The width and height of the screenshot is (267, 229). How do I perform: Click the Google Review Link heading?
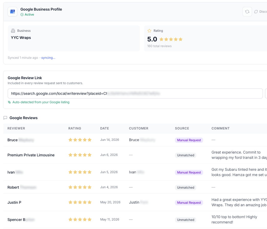(x=25, y=78)
